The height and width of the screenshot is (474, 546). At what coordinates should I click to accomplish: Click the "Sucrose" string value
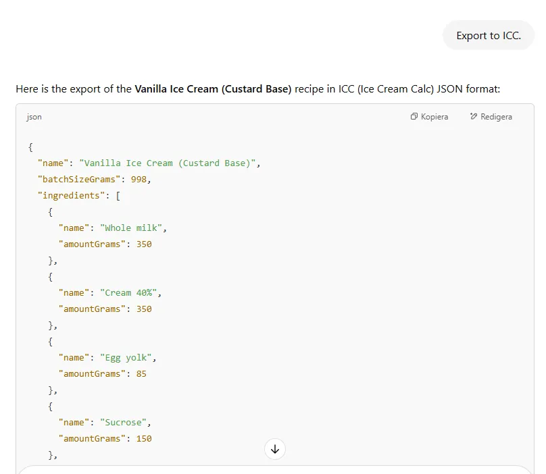click(x=123, y=423)
